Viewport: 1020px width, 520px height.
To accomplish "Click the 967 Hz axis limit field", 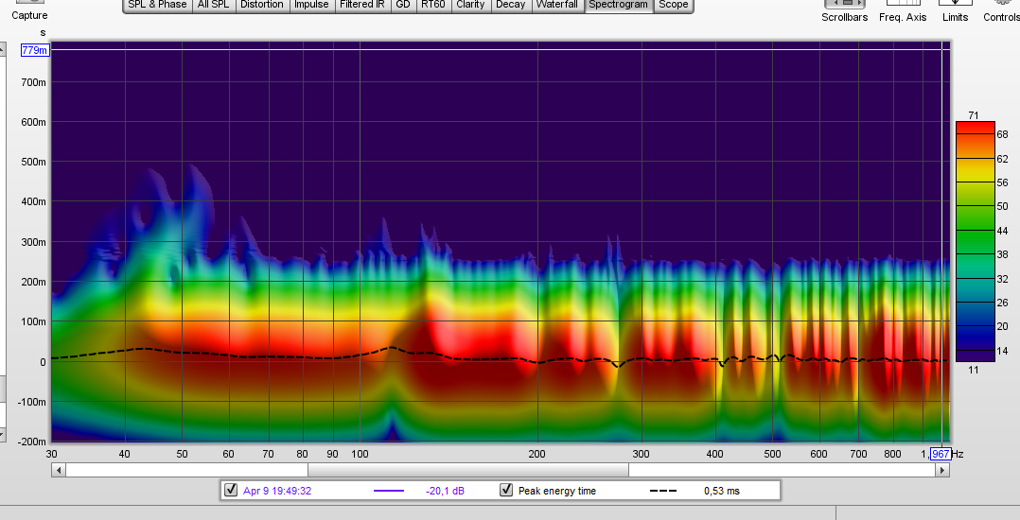I will [941, 455].
